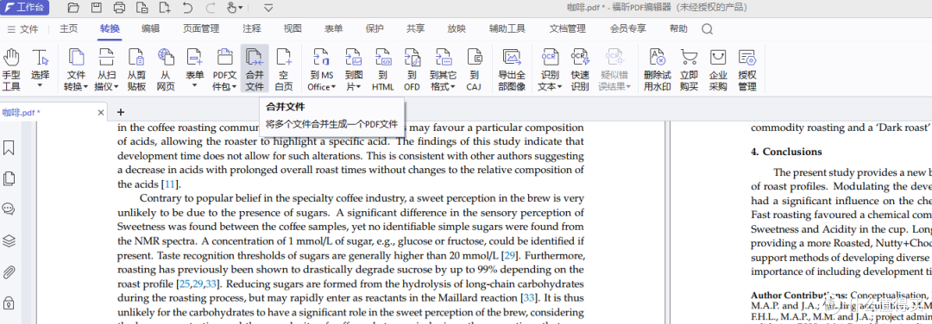Switch to the 页面管理 (Page Management) tab
This screenshot has height=324, width=932.
click(x=201, y=28)
